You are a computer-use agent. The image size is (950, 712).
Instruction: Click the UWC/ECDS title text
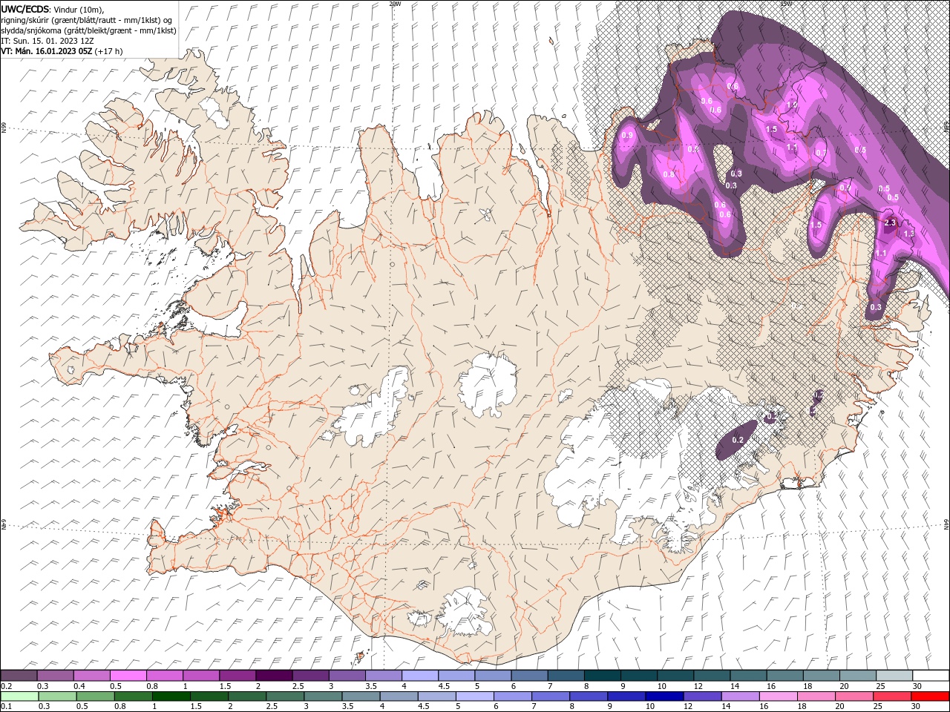pos(26,9)
